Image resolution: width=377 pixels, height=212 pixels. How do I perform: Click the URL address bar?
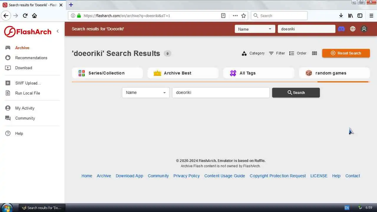pyautogui.click(x=150, y=16)
